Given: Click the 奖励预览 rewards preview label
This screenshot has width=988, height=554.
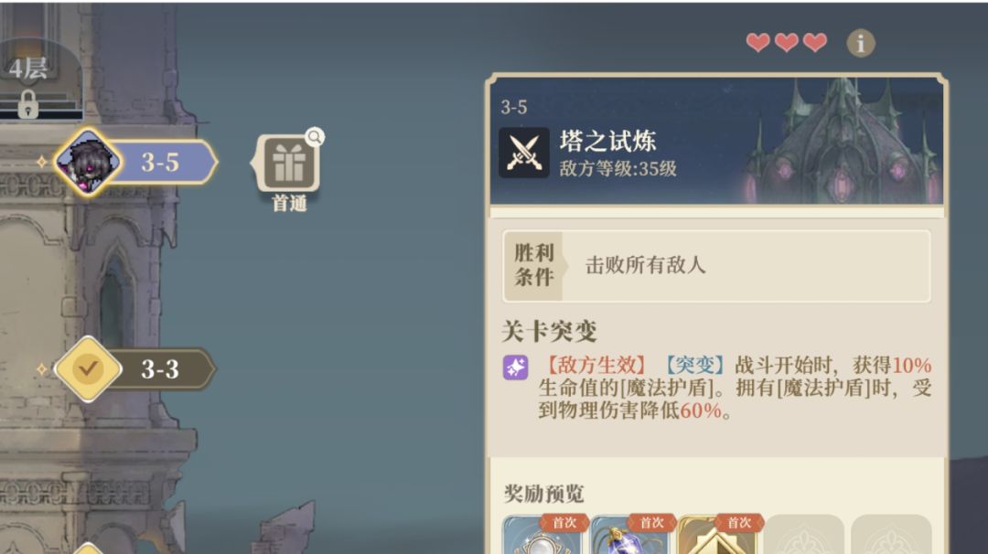Looking at the screenshot, I should click(x=543, y=494).
